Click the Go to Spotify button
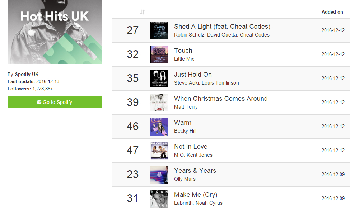 tap(55, 102)
